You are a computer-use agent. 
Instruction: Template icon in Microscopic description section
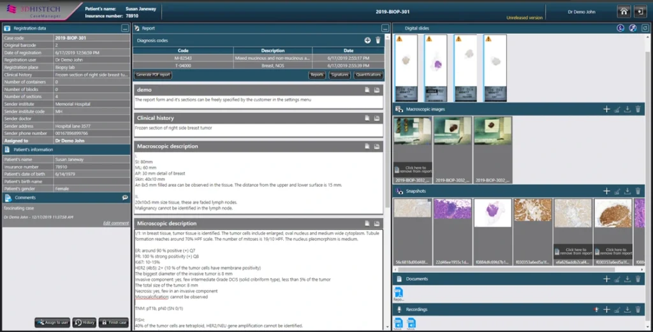click(367, 224)
